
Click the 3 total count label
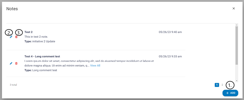(13, 85)
